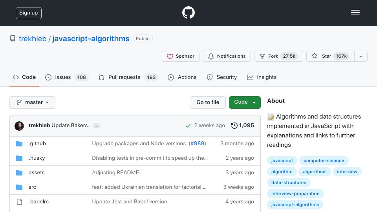Click the Issues count badge 108

coord(82,77)
